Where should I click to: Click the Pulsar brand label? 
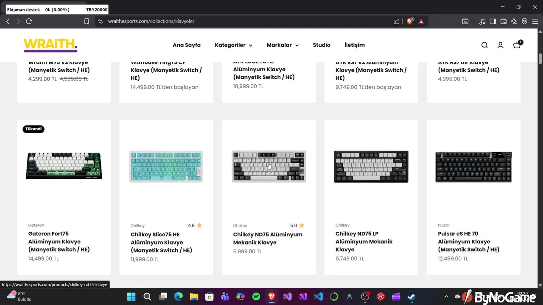444,225
